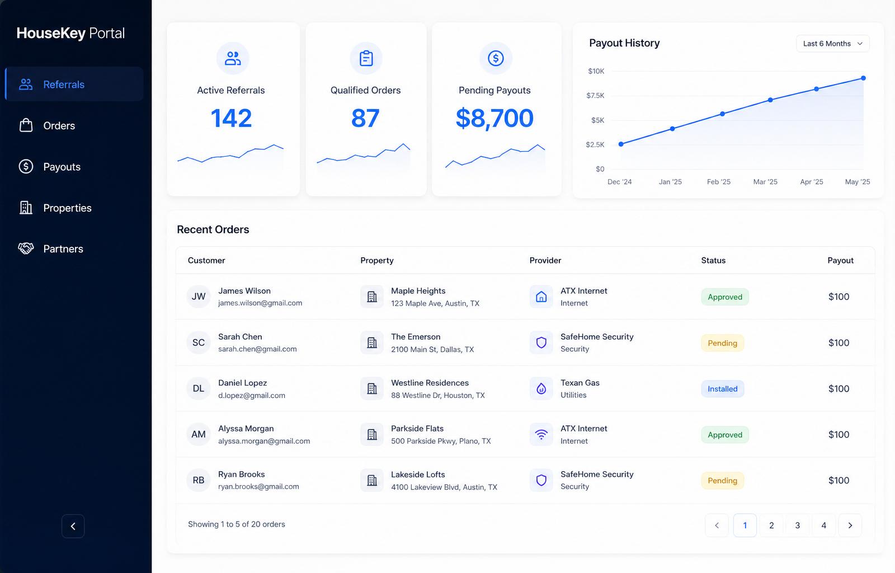Collapse the sidebar with the chevron button
This screenshot has height=573, width=895.
73,526
